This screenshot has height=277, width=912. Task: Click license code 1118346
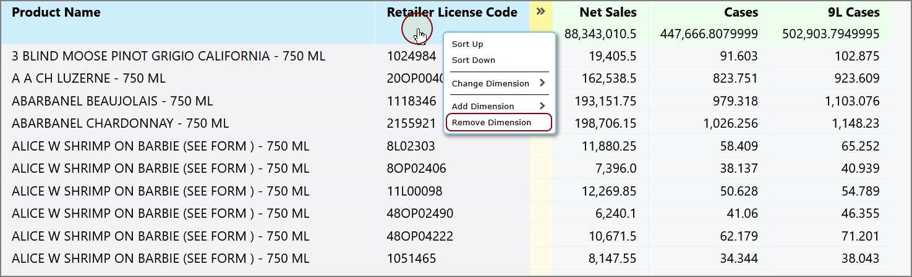click(412, 101)
